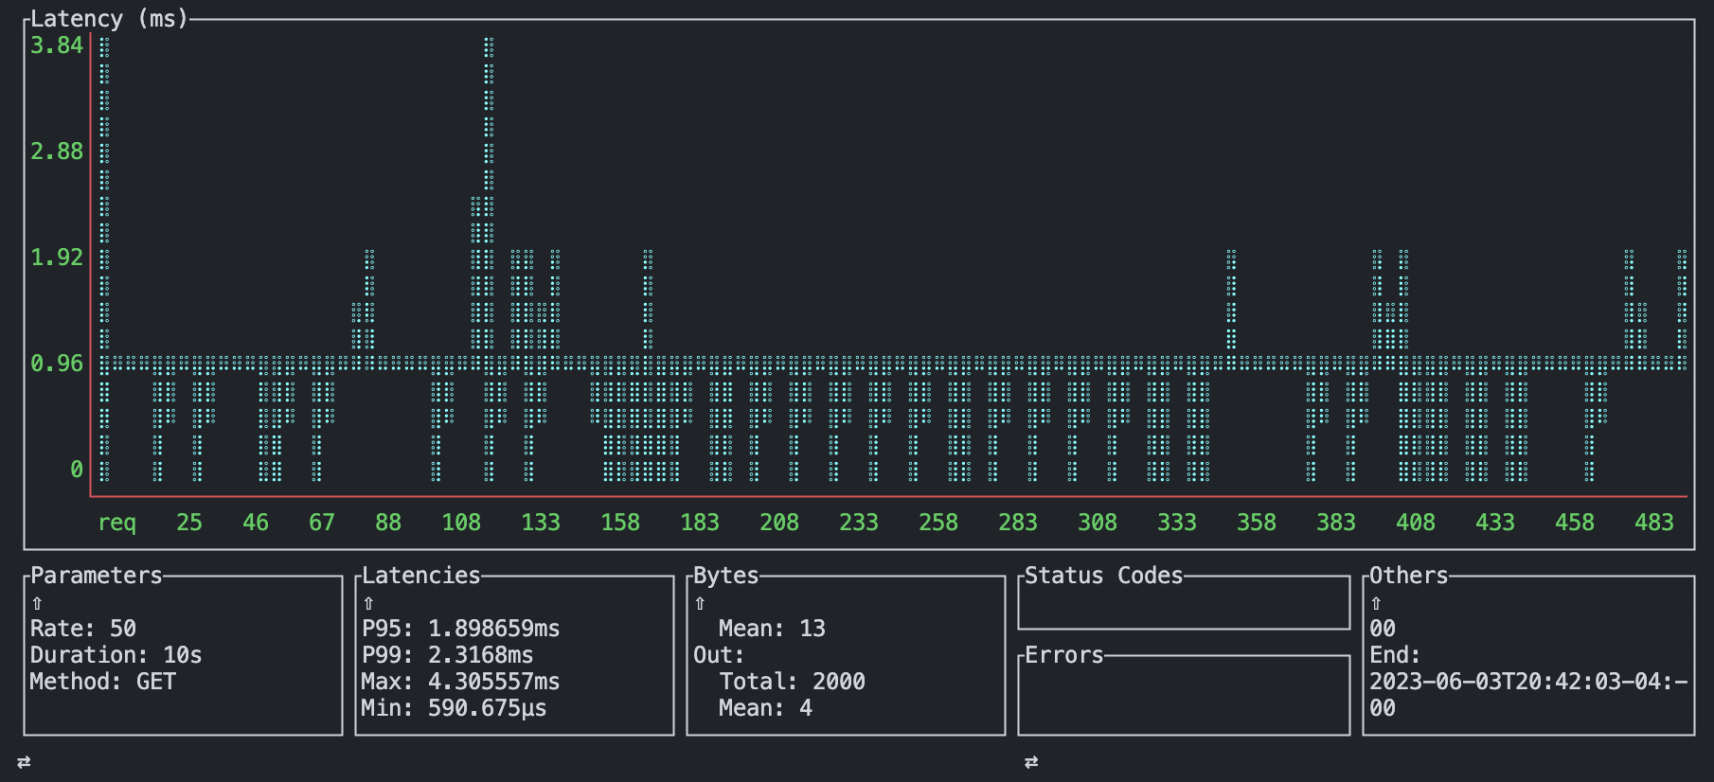Click the up arrow in Latencies panel
The width and height of the screenshot is (1714, 782).
368,603
